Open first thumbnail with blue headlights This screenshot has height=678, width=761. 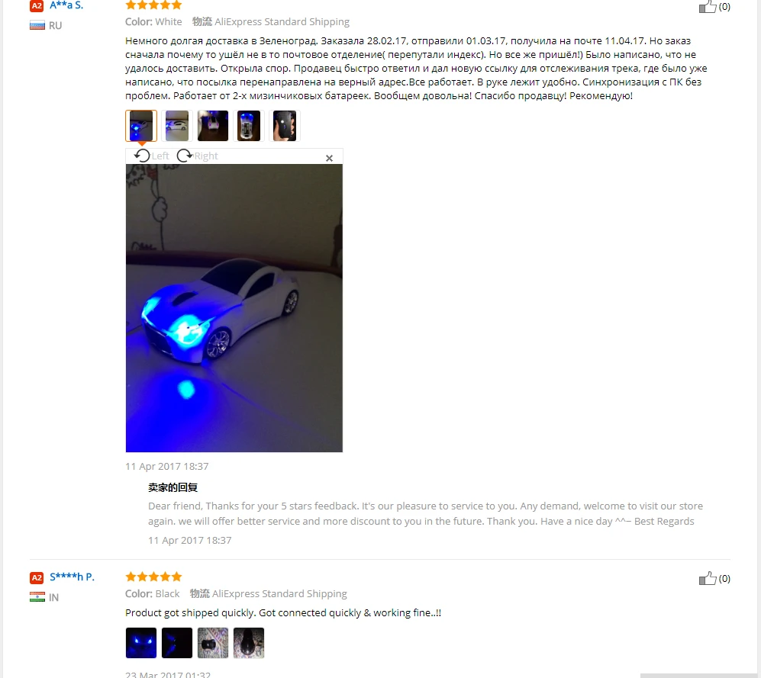click(x=141, y=643)
